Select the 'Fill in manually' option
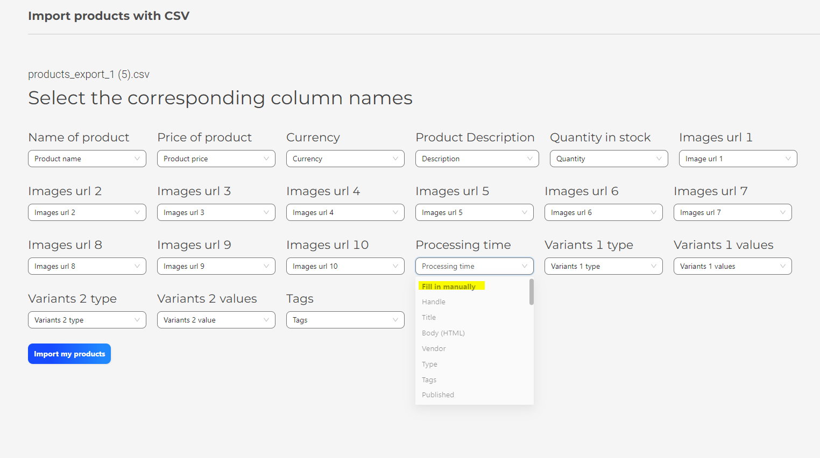The width and height of the screenshot is (820, 458). coord(449,287)
